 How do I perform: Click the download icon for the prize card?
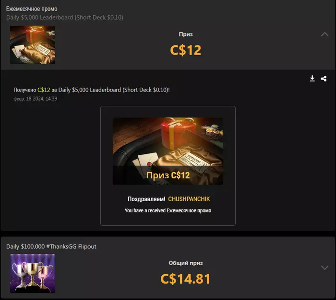[x=312, y=79]
